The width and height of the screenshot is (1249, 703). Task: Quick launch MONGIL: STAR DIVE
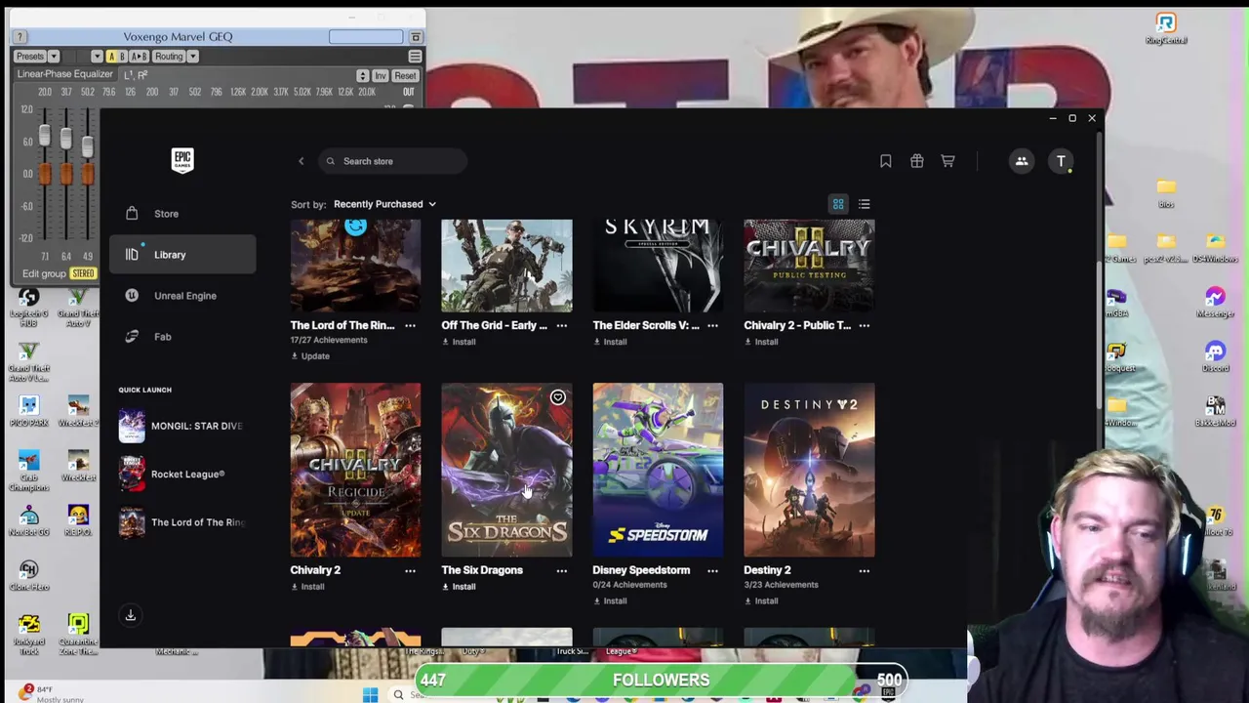tap(182, 426)
